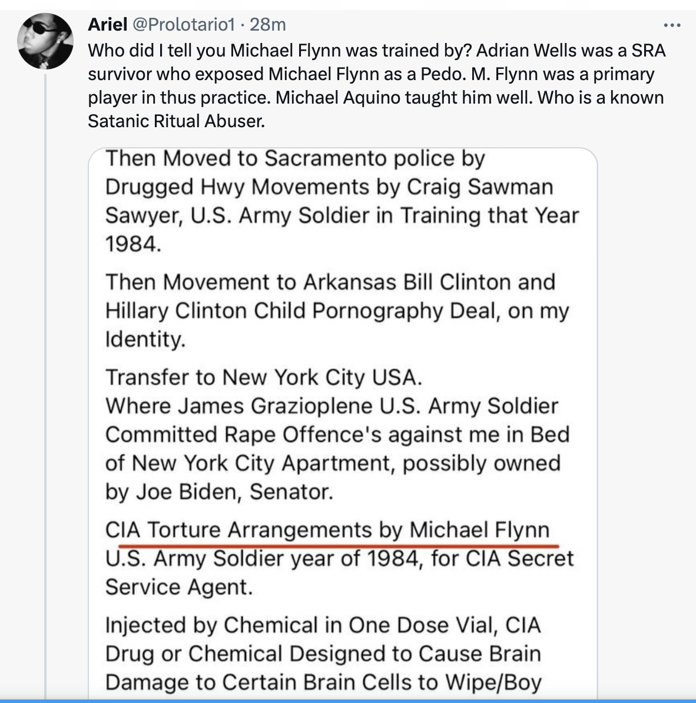Click the "Drugged Hwy Movements" line in image
The height and width of the screenshot is (703, 696).
[x=329, y=187]
